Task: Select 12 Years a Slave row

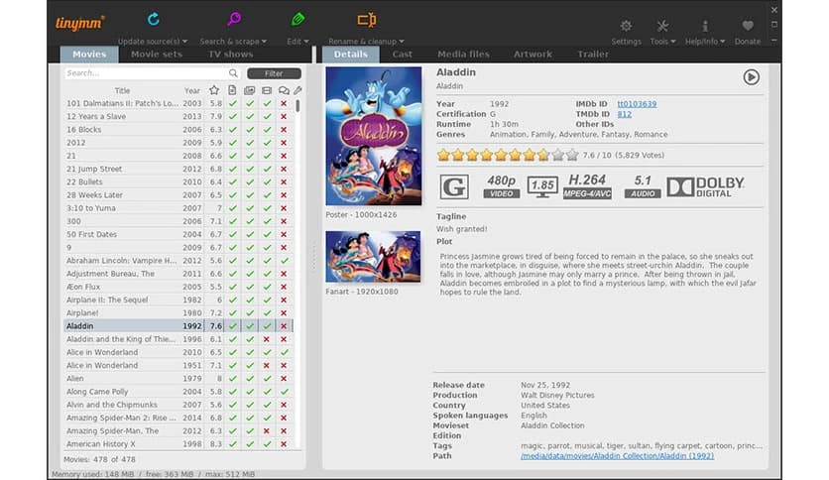Action: click(x=178, y=116)
